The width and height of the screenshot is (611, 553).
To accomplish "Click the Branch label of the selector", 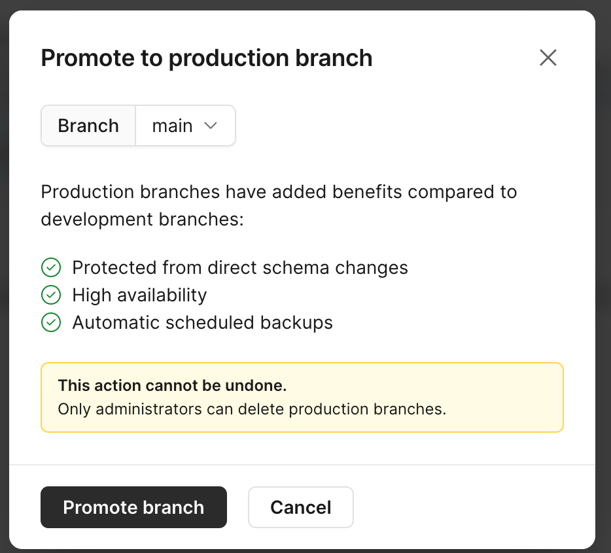I will pyautogui.click(x=88, y=126).
